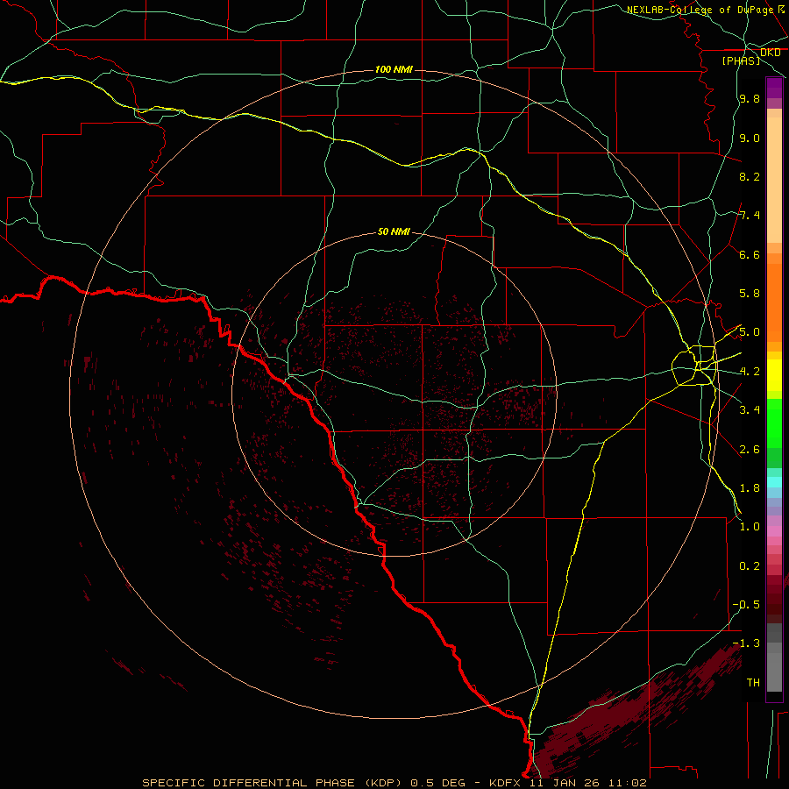Screen dimensions: 789x789
Task: Click the 9.0 scale value
Action: click(750, 139)
